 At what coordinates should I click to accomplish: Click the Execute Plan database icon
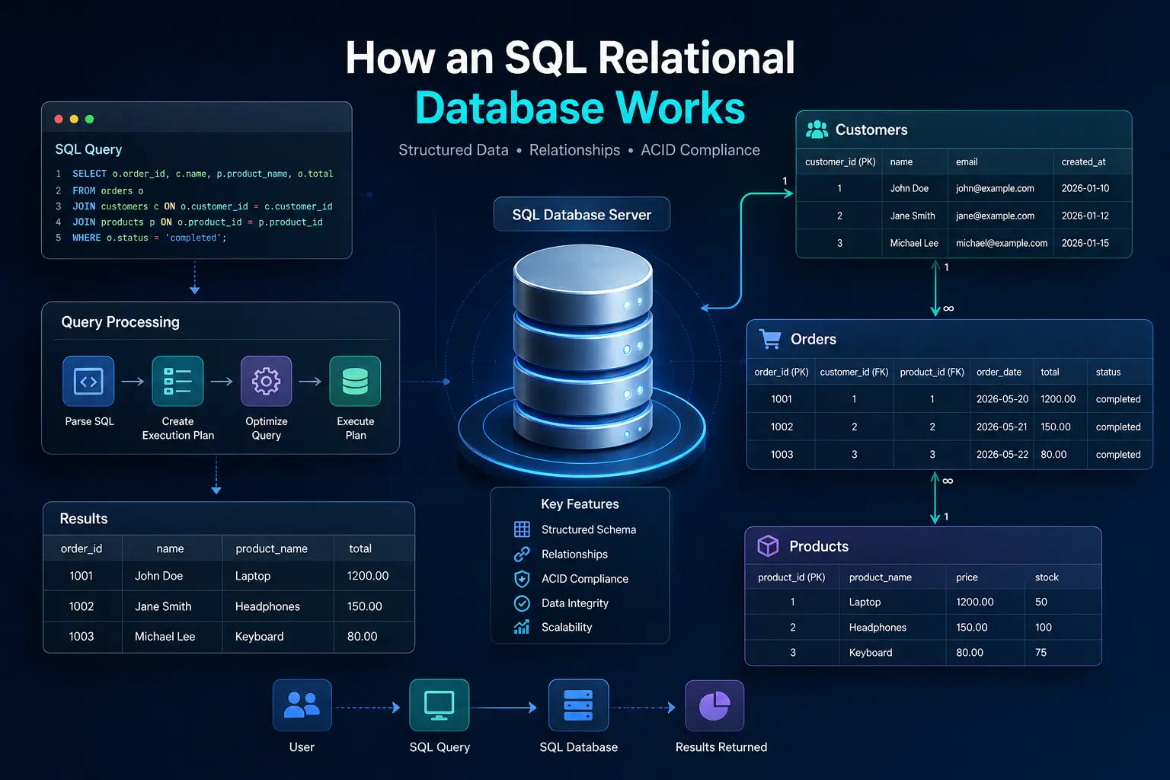coord(355,381)
